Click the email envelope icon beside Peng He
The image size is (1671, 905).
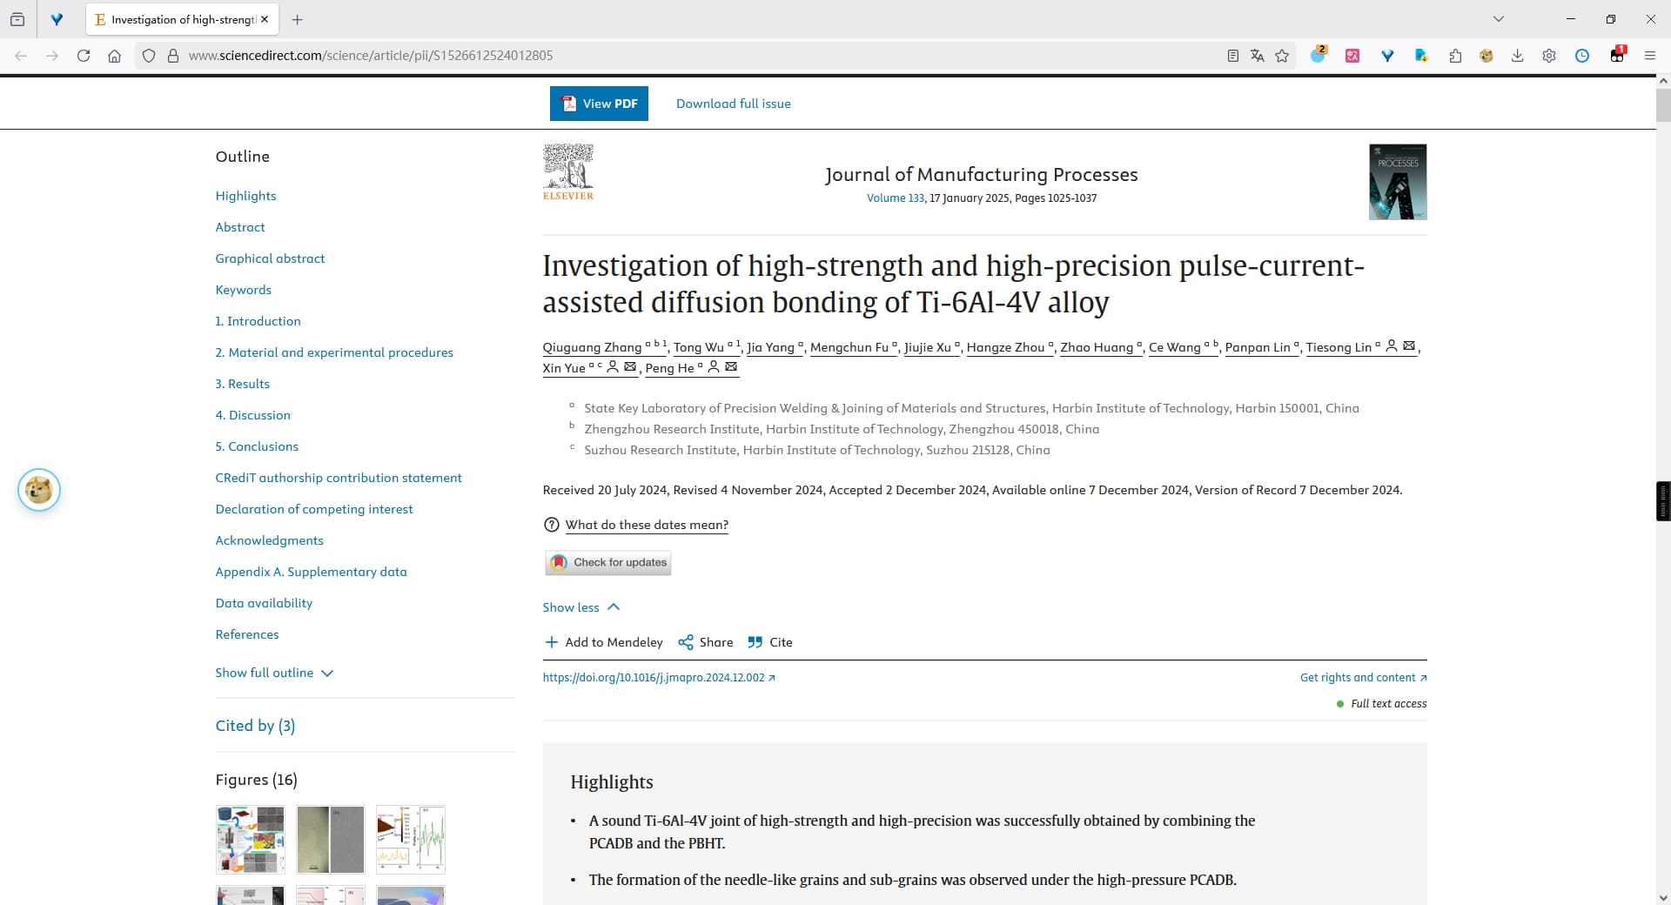pos(731,367)
